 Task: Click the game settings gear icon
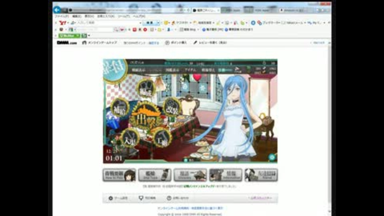[x=272, y=157]
